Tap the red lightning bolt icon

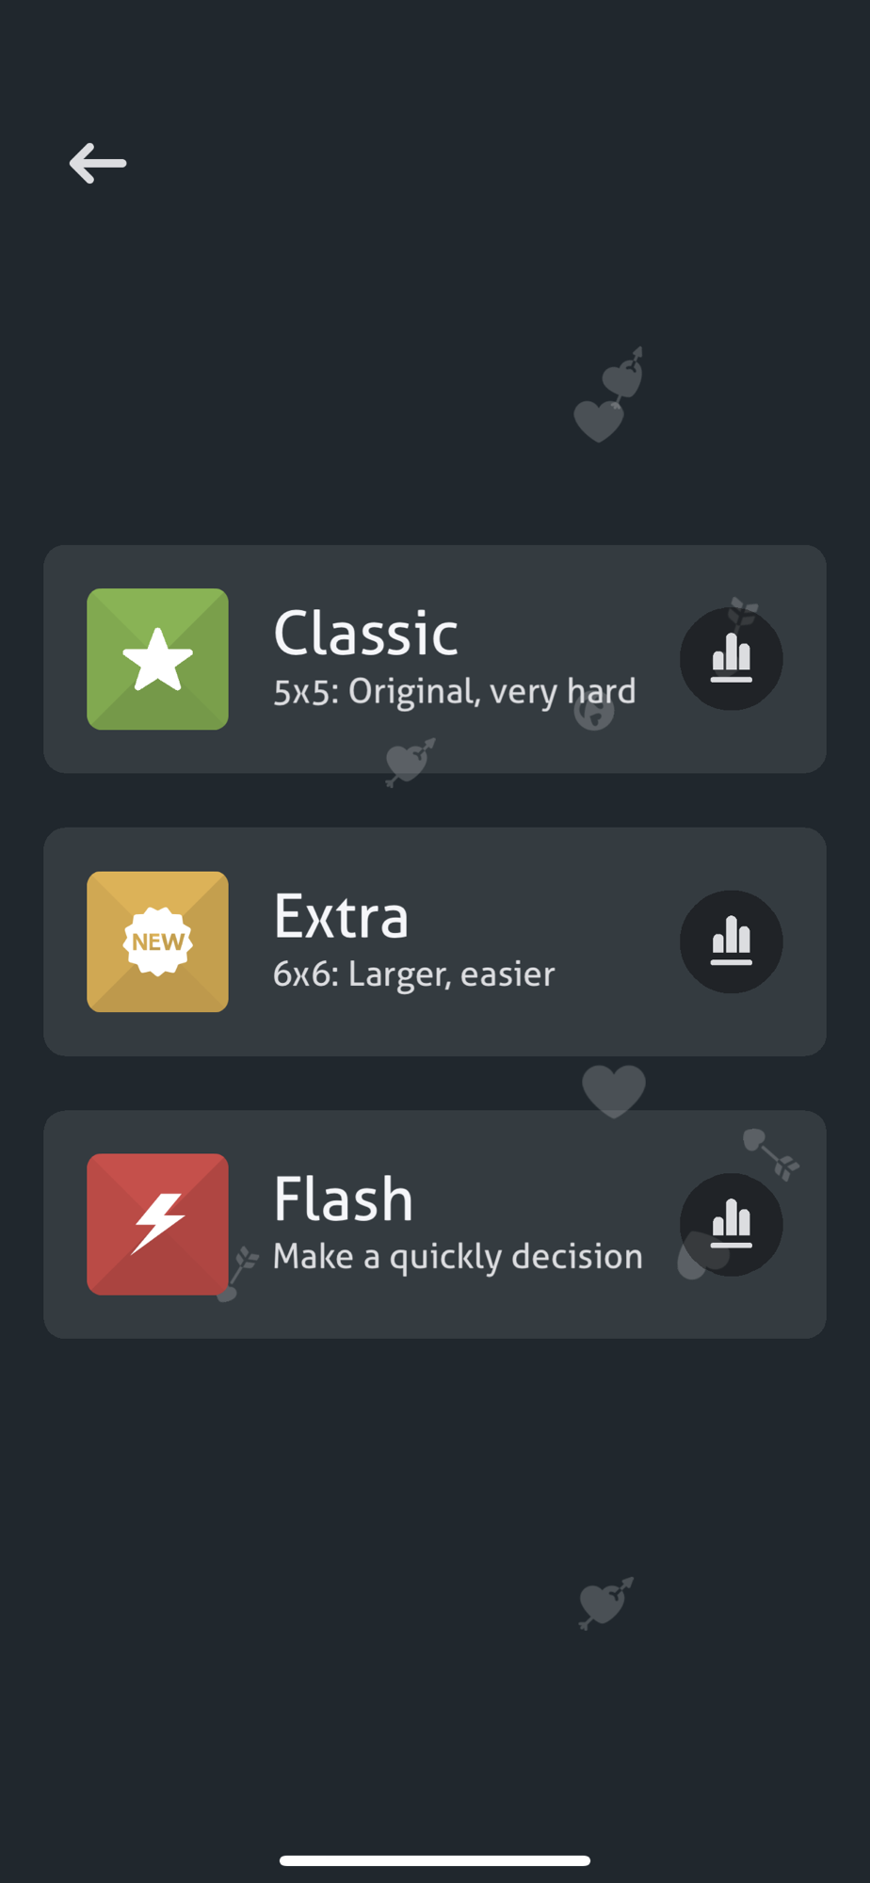(x=157, y=1224)
